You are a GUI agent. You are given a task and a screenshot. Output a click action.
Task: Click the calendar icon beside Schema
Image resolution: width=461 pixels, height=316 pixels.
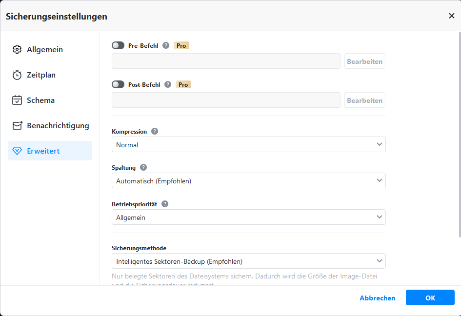point(17,100)
